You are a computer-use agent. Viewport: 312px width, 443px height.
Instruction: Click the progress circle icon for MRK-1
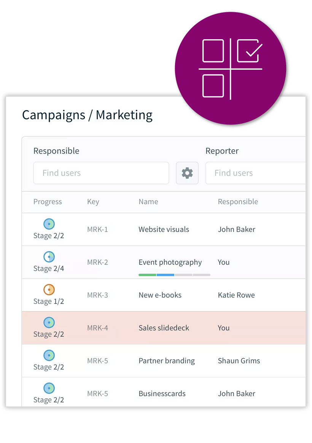(49, 224)
